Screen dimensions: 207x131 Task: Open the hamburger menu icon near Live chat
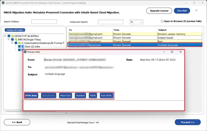[196, 10]
